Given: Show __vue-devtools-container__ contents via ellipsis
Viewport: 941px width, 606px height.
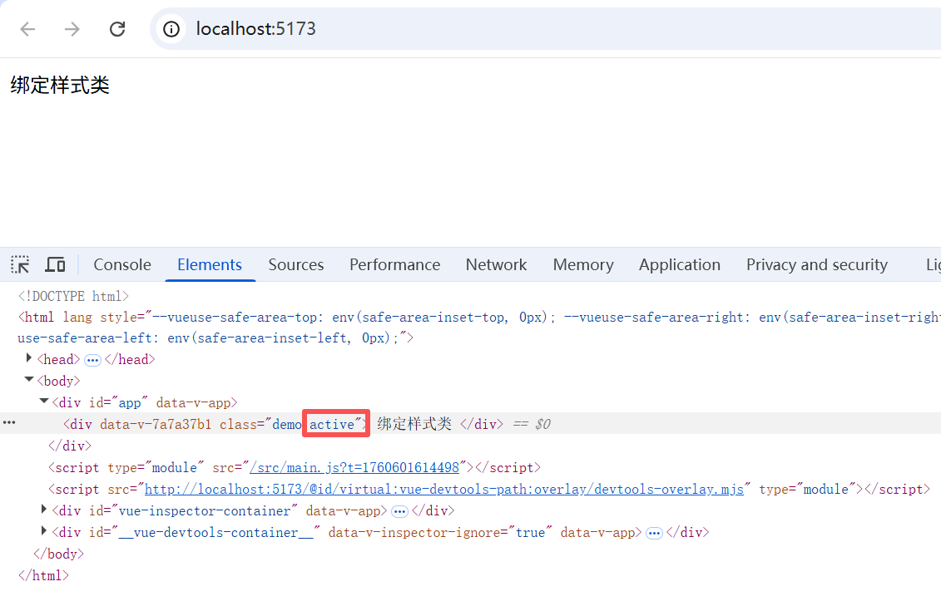Looking at the screenshot, I should pos(654,534).
